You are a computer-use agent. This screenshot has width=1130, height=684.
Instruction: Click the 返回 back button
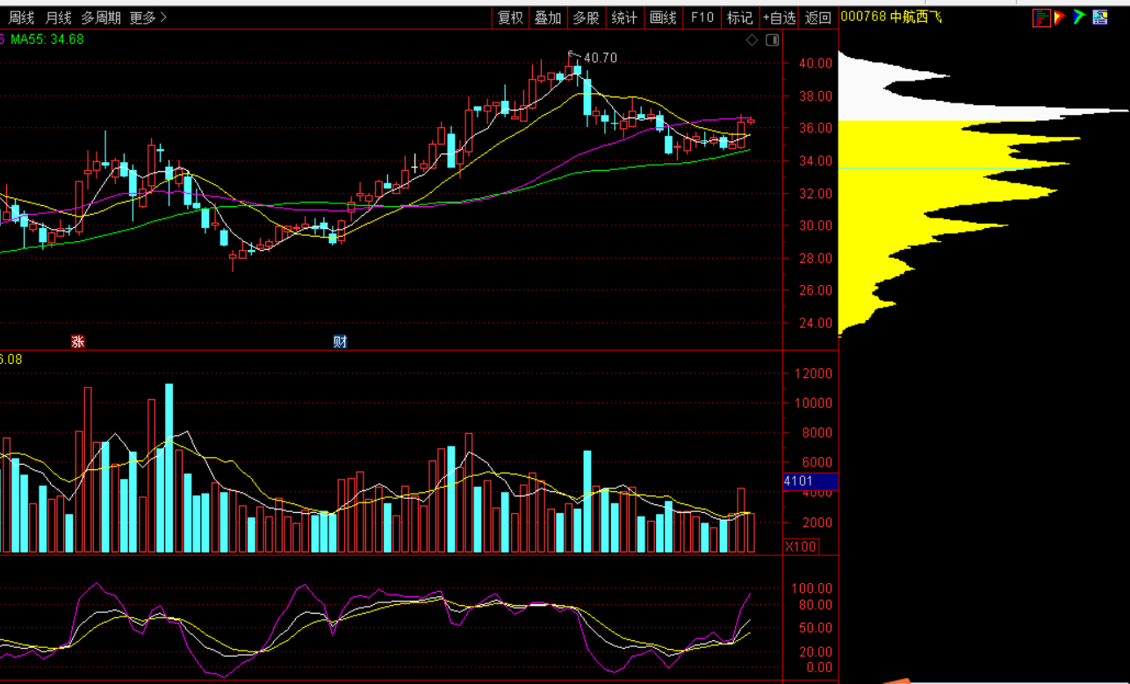point(818,18)
